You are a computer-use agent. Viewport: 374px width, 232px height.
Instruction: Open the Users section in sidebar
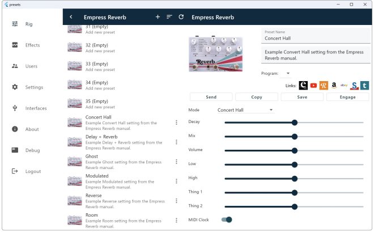(x=31, y=66)
